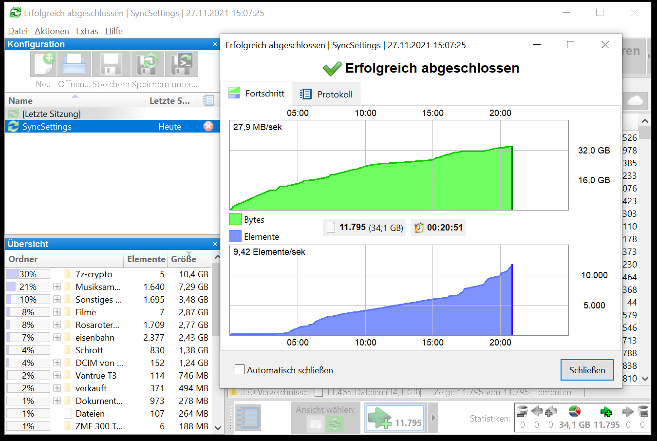657x441 pixels.
Task: Check the 11.465 Dateien checkbox
Action: point(319,392)
